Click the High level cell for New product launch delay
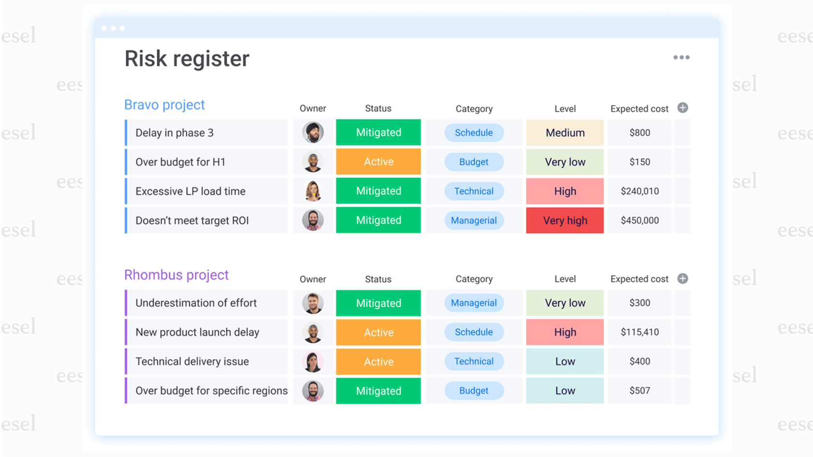 pyautogui.click(x=564, y=332)
